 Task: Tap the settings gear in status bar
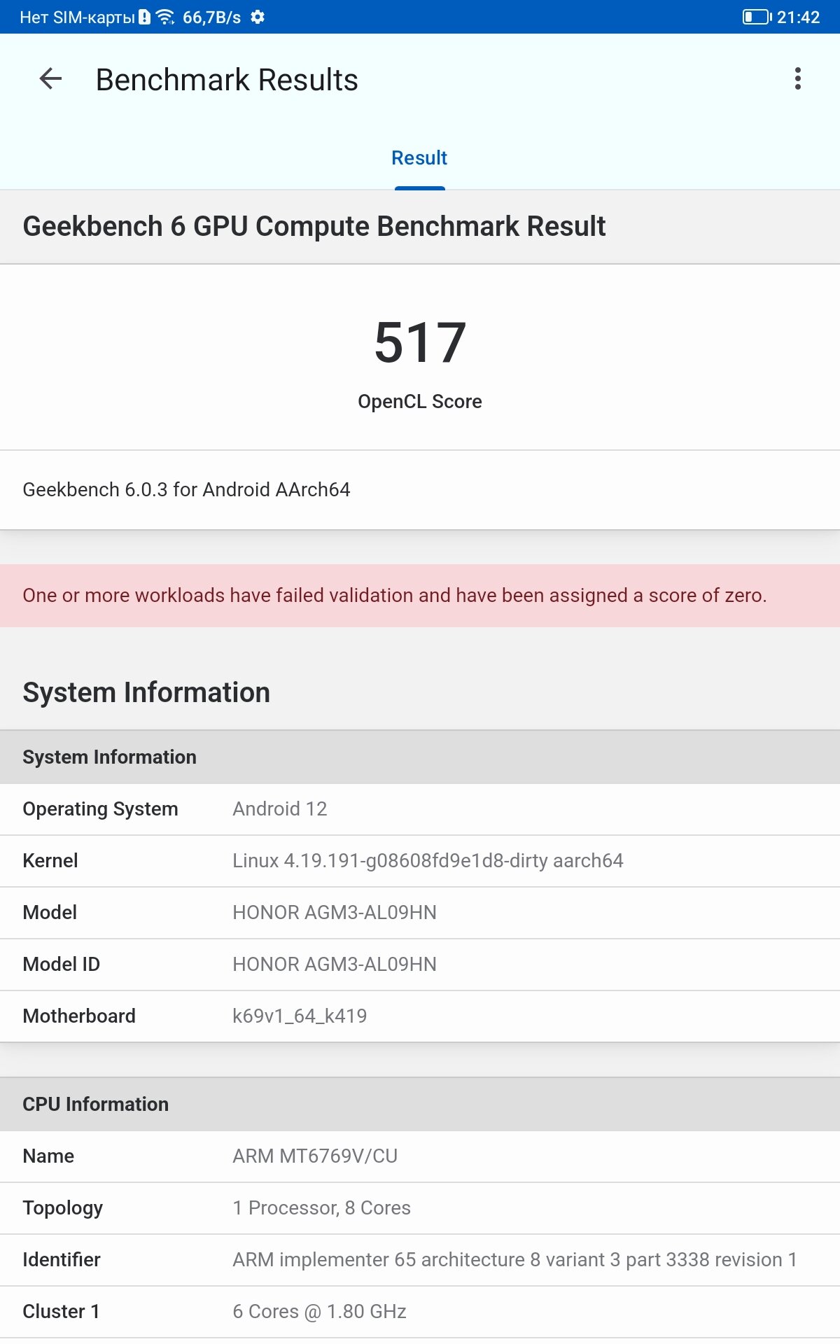pos(258,17)
